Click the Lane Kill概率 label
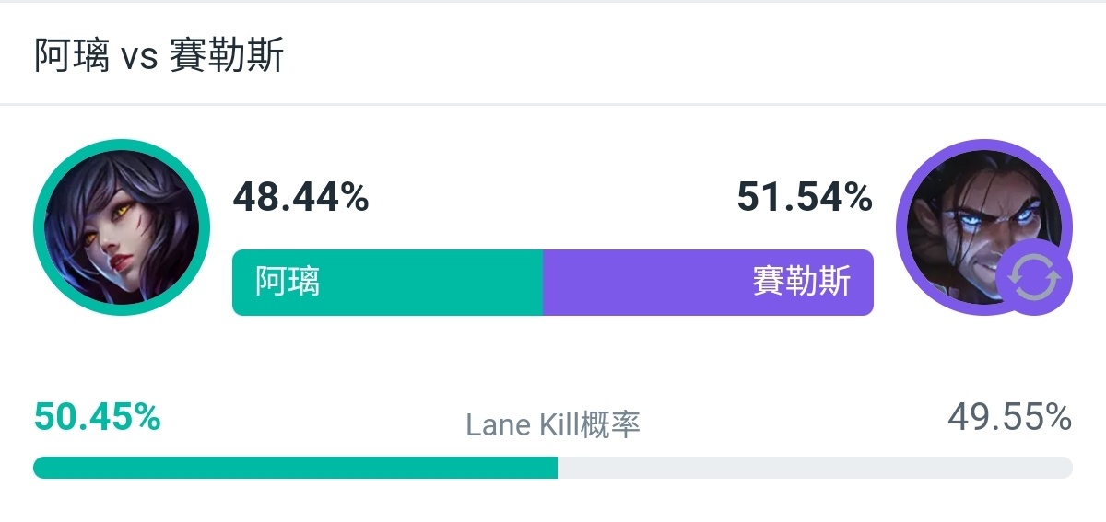This screenshot has width=1106, height=522. [x=553, y=424]
